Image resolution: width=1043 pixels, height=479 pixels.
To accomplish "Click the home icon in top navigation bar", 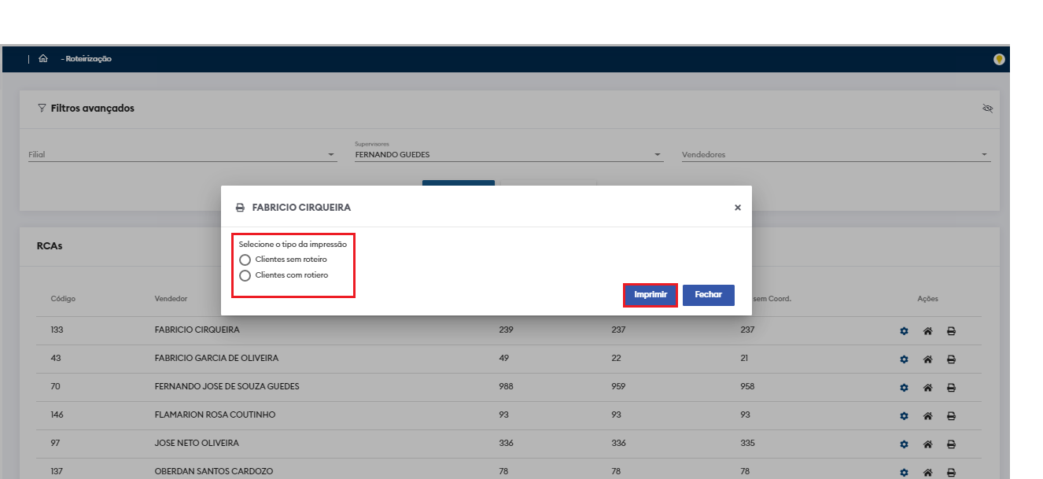I will [43, 59].
